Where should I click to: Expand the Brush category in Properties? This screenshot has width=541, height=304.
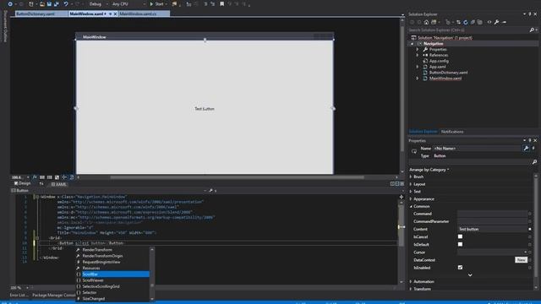coord(411,176)
